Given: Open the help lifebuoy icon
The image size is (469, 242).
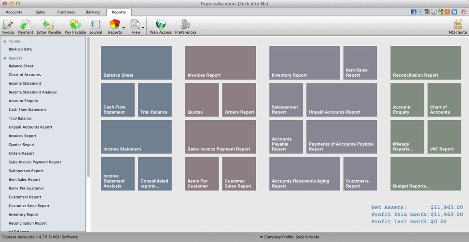Looking at the screenshot, I should [x=463, y=12].
